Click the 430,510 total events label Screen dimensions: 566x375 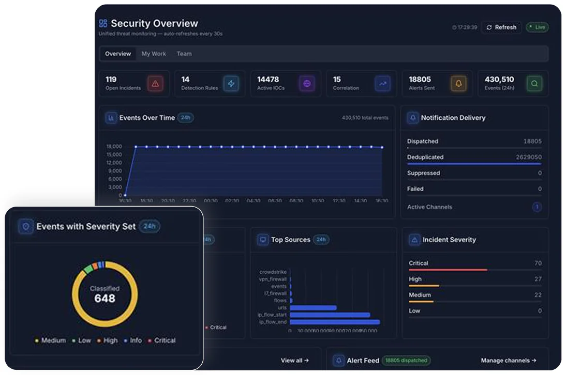click(x=365, y=118)
